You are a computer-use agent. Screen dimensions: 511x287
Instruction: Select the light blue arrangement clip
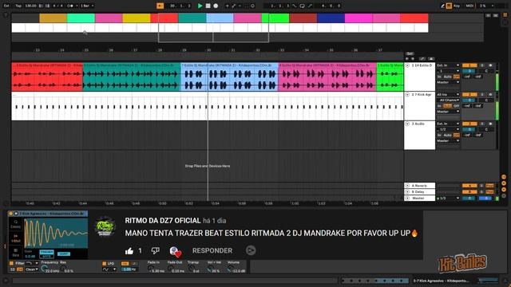229,77
